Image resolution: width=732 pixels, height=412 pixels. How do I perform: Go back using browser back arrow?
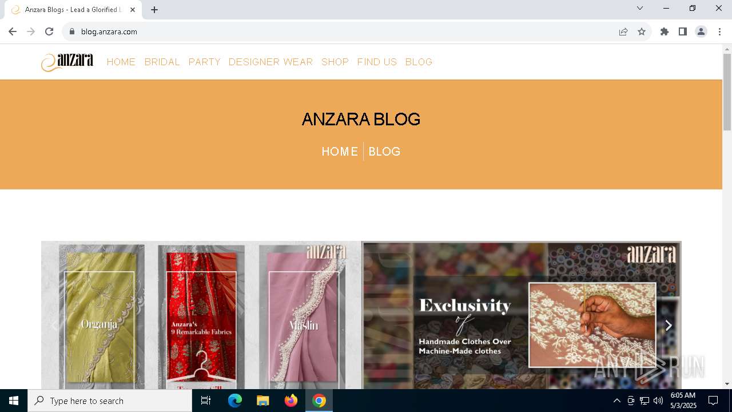[13, 31]
